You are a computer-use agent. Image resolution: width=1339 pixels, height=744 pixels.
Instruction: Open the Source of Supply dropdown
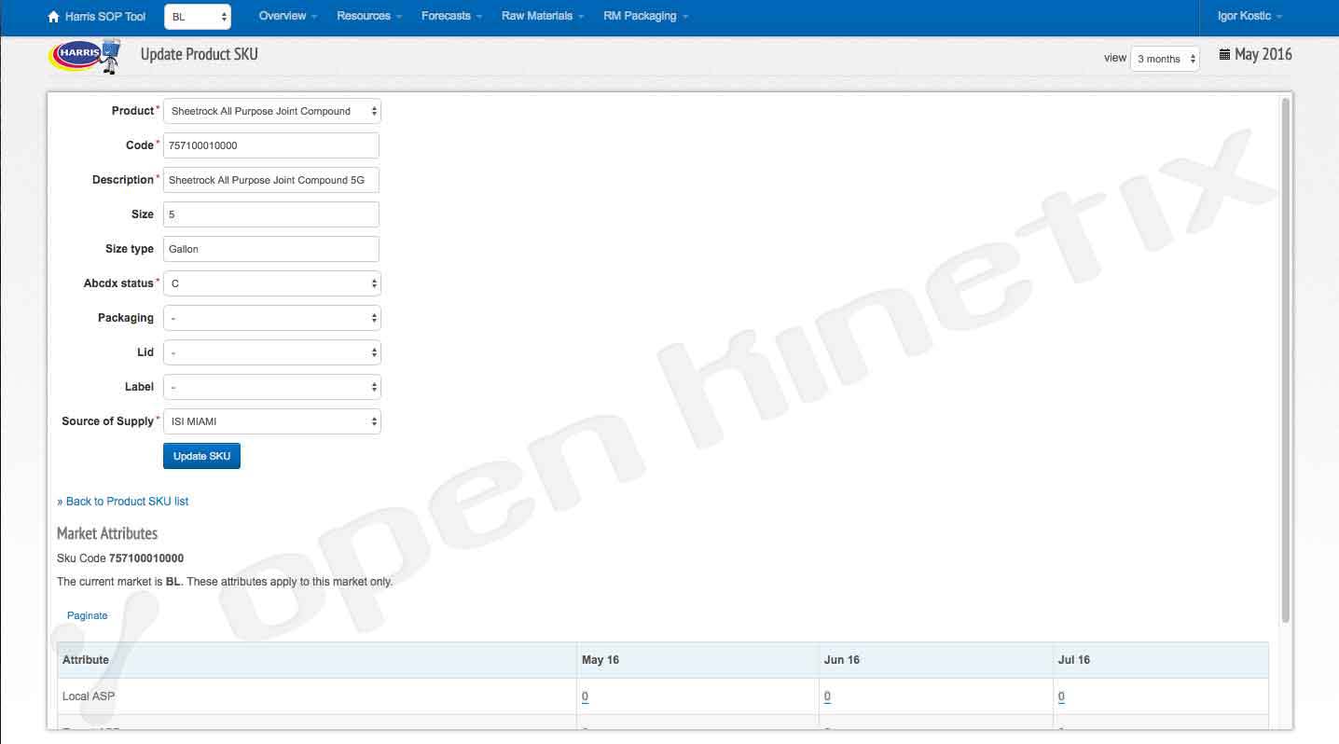point(272,421)
